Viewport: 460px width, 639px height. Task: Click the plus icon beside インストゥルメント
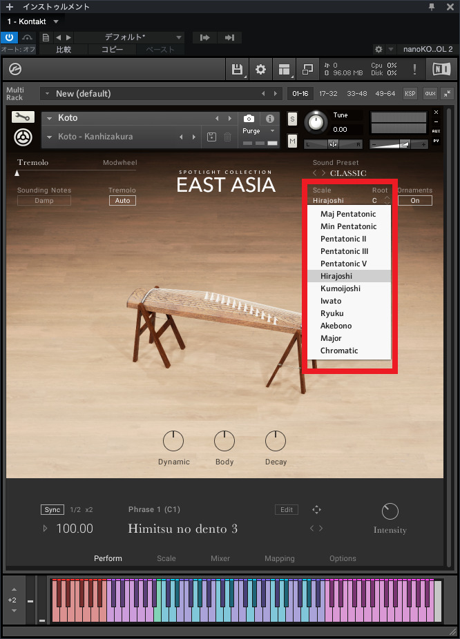[10, 7]
